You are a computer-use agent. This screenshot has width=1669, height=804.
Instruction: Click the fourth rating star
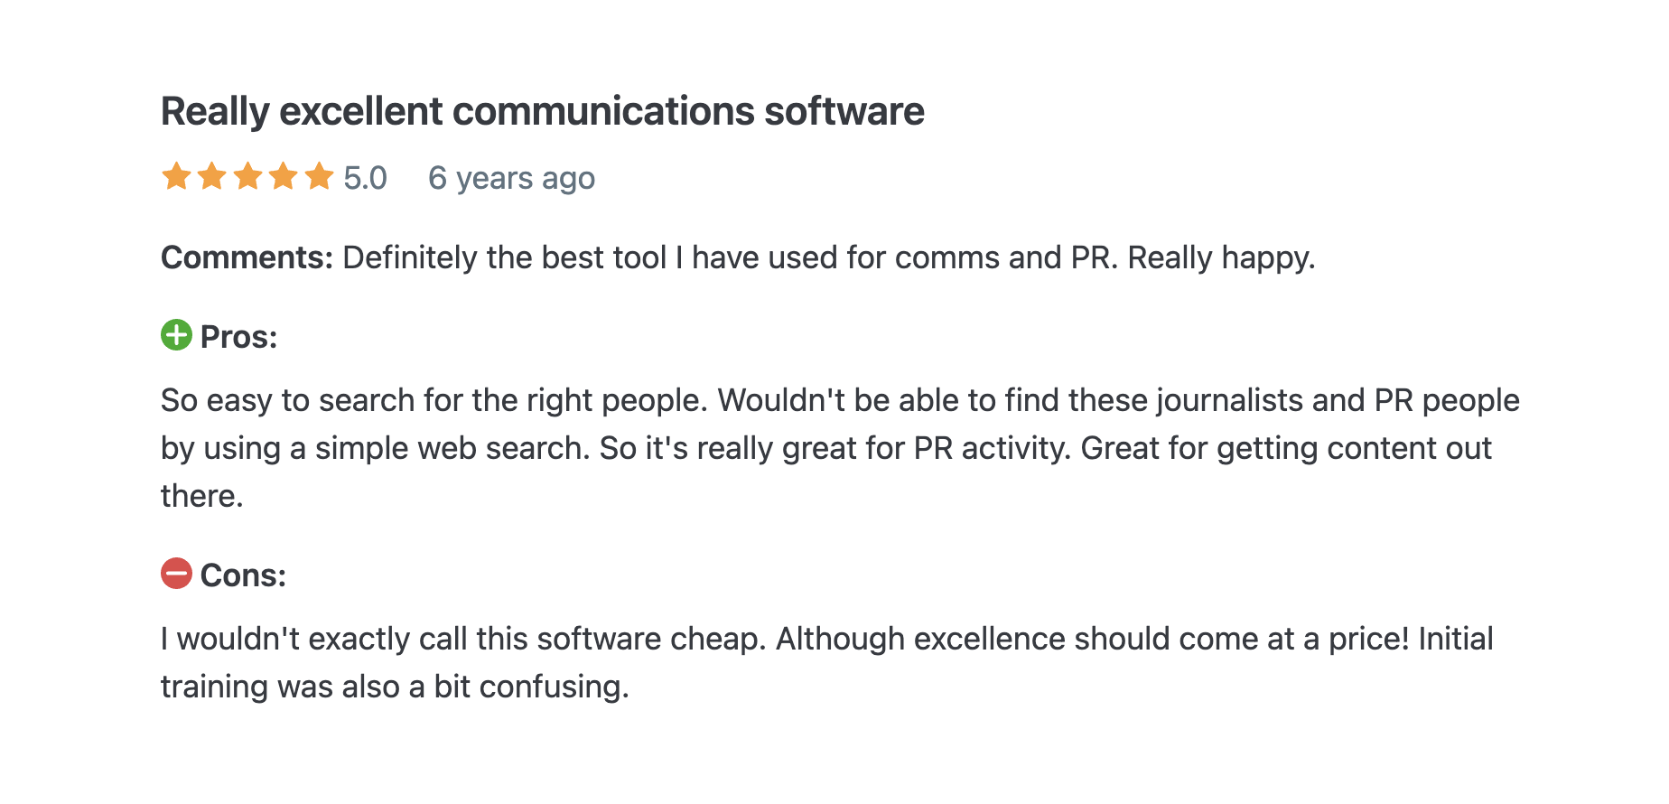click(x=283, y=176)
